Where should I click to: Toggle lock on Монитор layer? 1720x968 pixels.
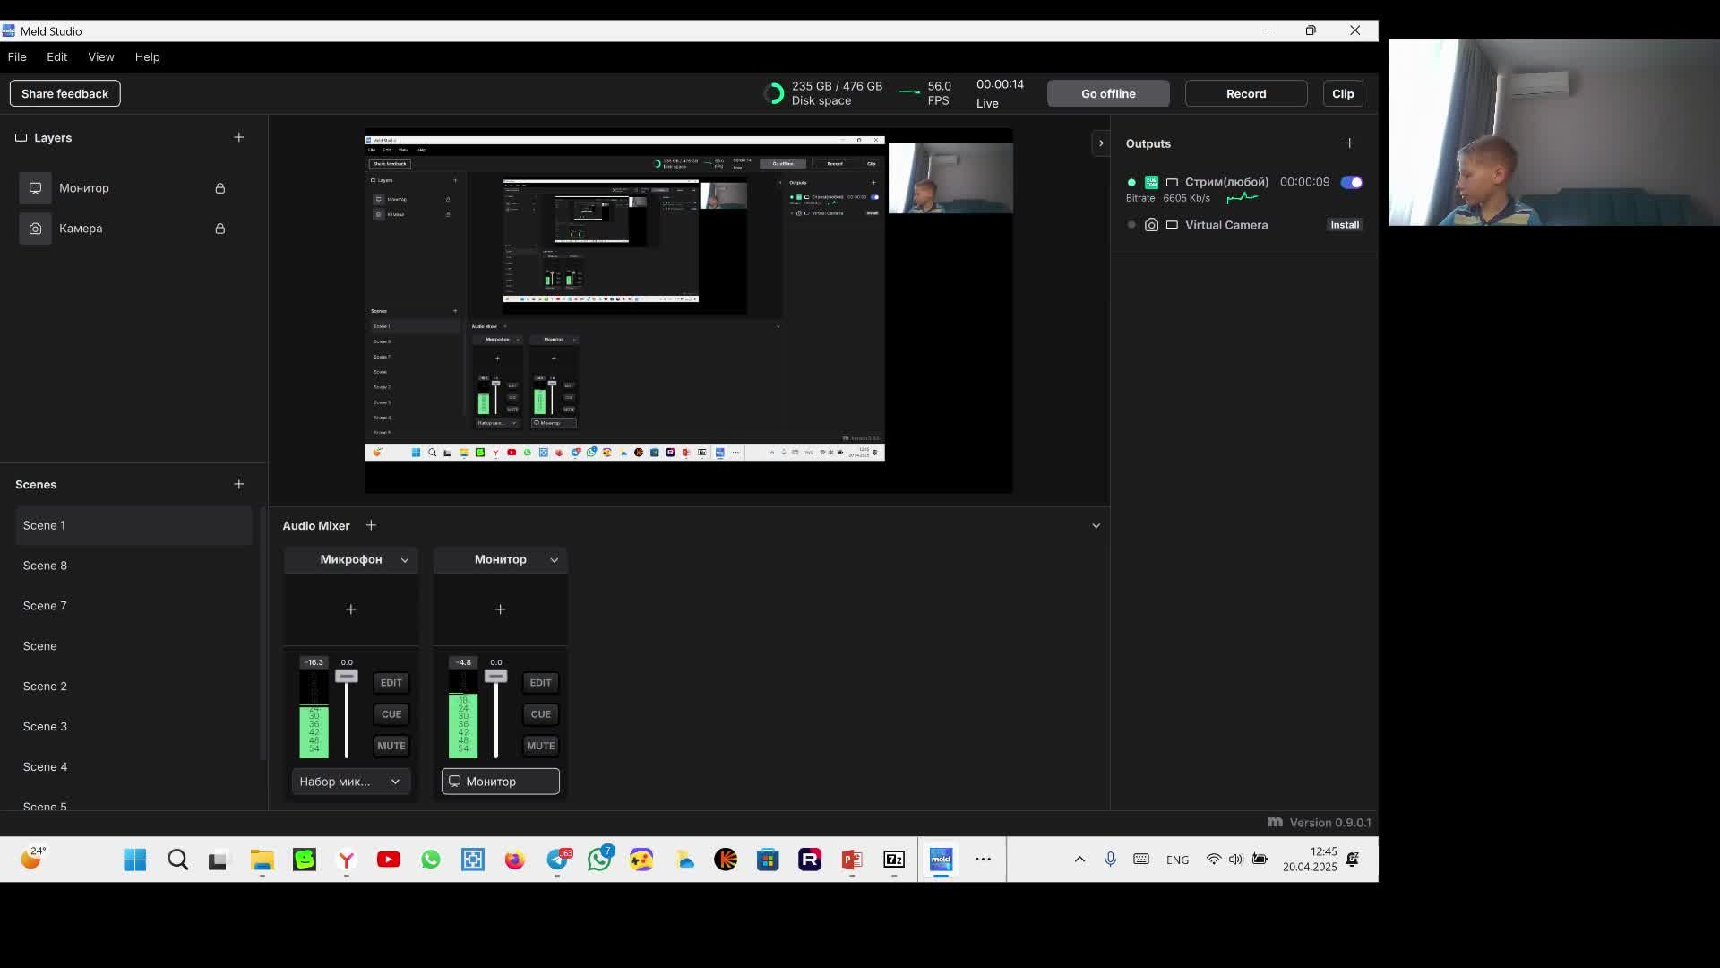[x=219, y=188]
